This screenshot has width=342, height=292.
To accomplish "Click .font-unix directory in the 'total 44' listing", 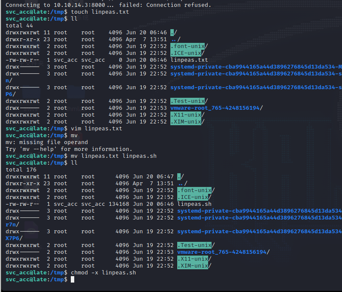I will [188, 46].
